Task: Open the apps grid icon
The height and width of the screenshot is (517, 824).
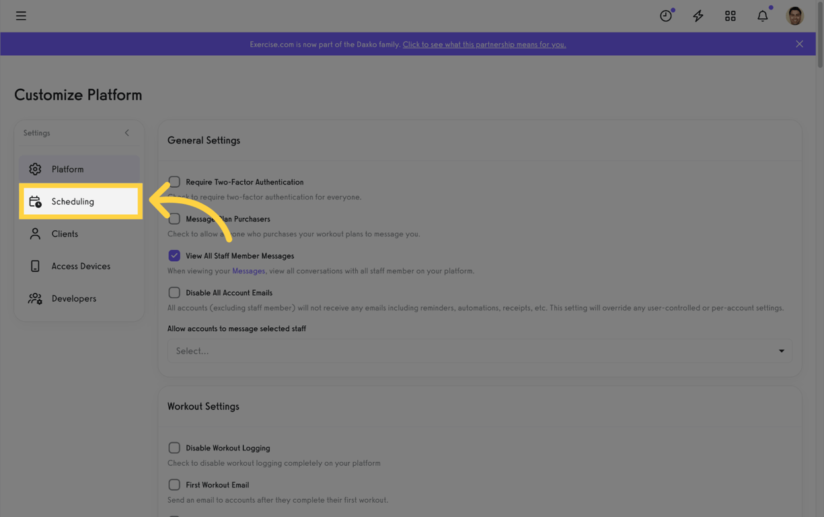Action: click(x=730, y=15)
